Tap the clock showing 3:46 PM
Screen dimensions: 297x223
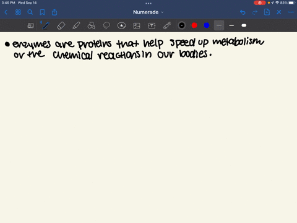click(x=9, y=3)
